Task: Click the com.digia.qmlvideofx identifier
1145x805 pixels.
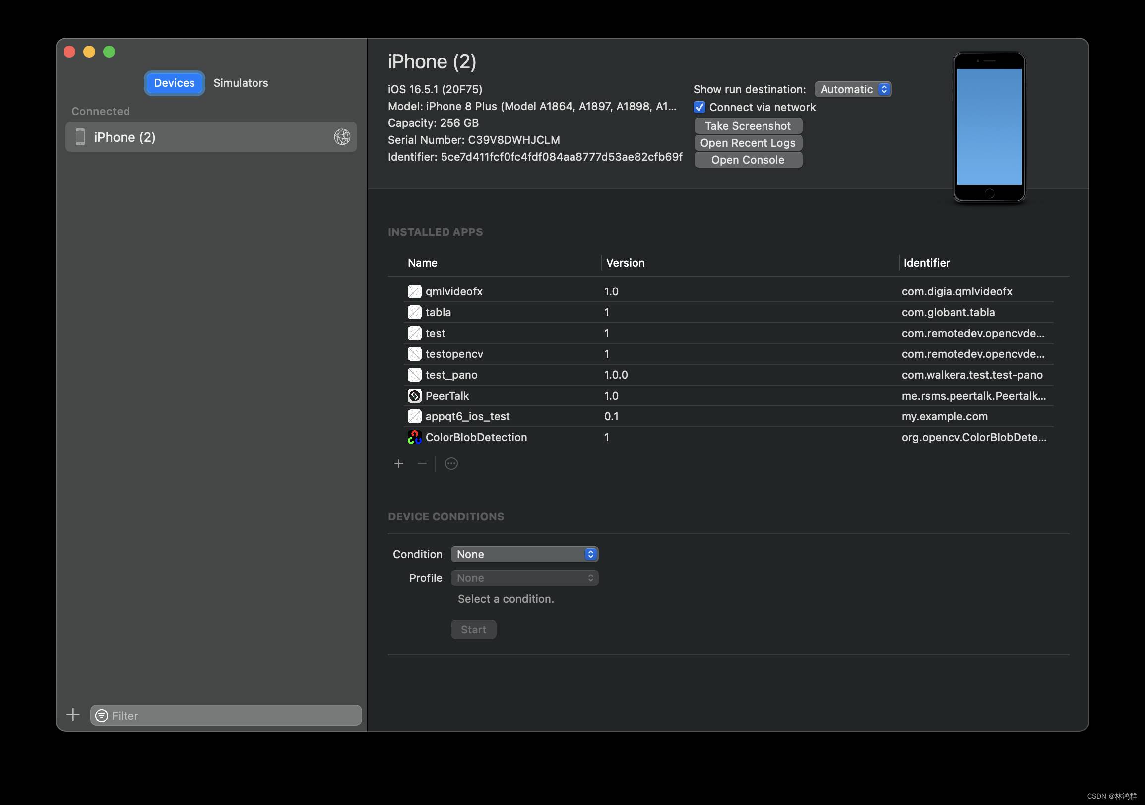Action: click(956, 291)
